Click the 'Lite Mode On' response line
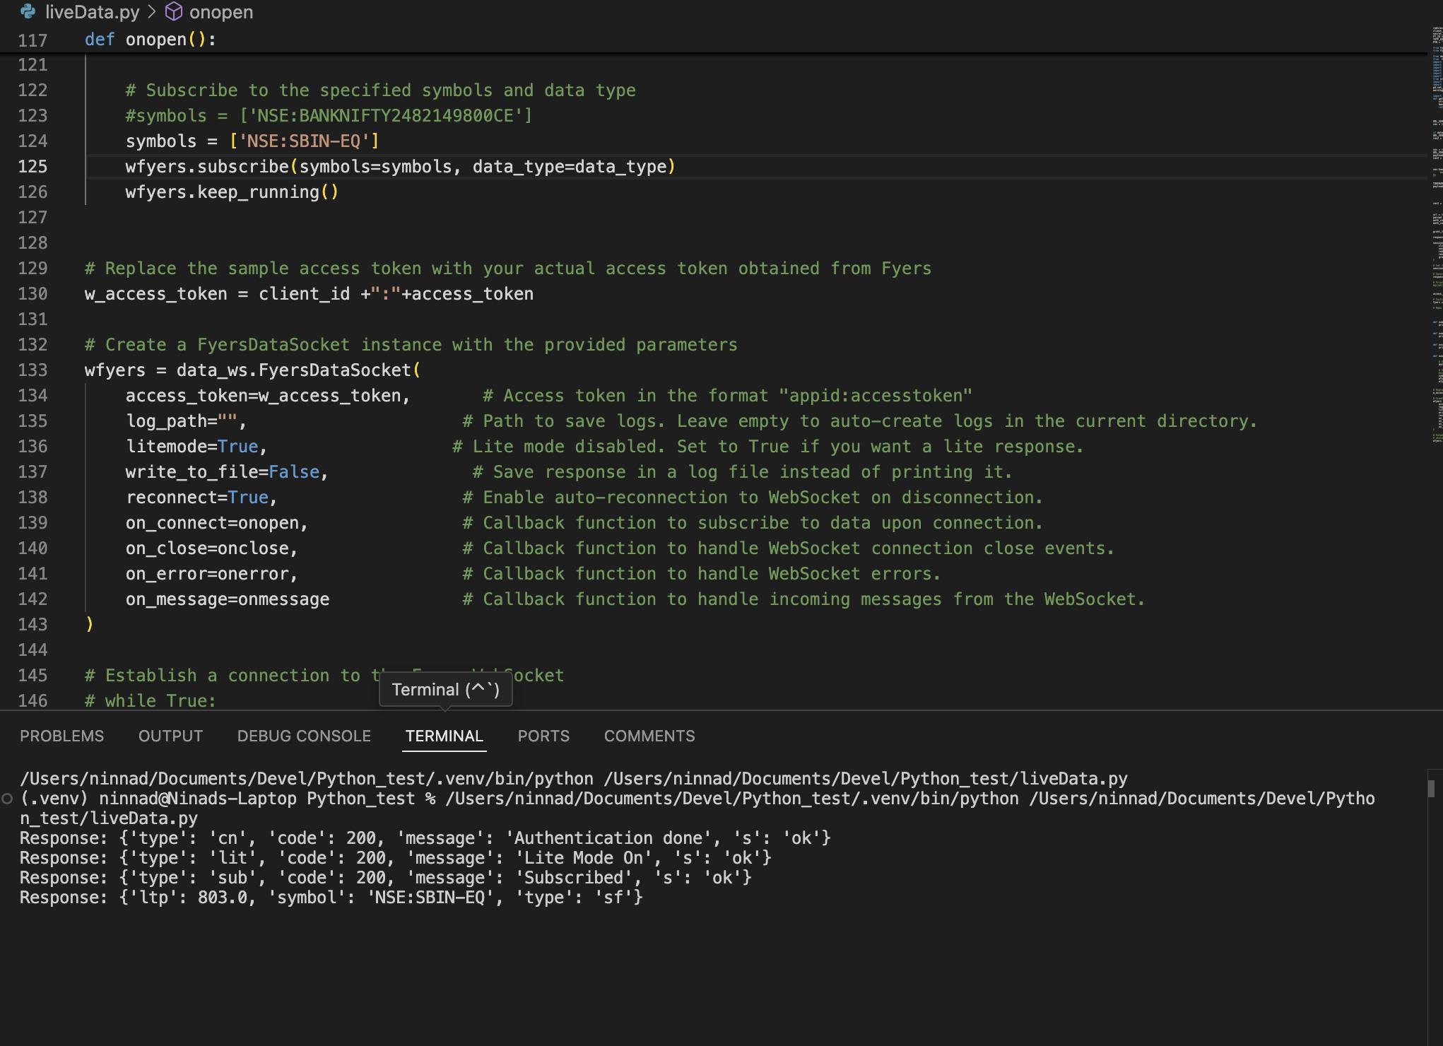This screenshot has height=1046, width=1443. [396, 858]
